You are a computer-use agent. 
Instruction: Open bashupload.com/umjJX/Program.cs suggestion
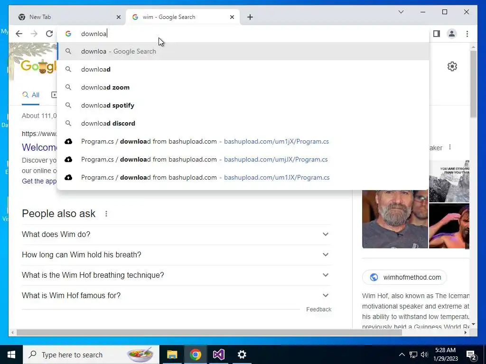(x=243, y=159)
